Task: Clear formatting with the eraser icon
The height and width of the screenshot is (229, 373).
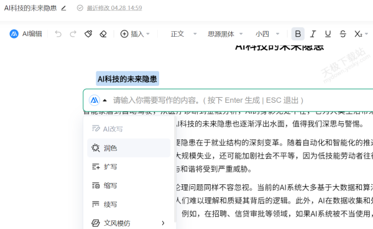Action: click(103, 34)
